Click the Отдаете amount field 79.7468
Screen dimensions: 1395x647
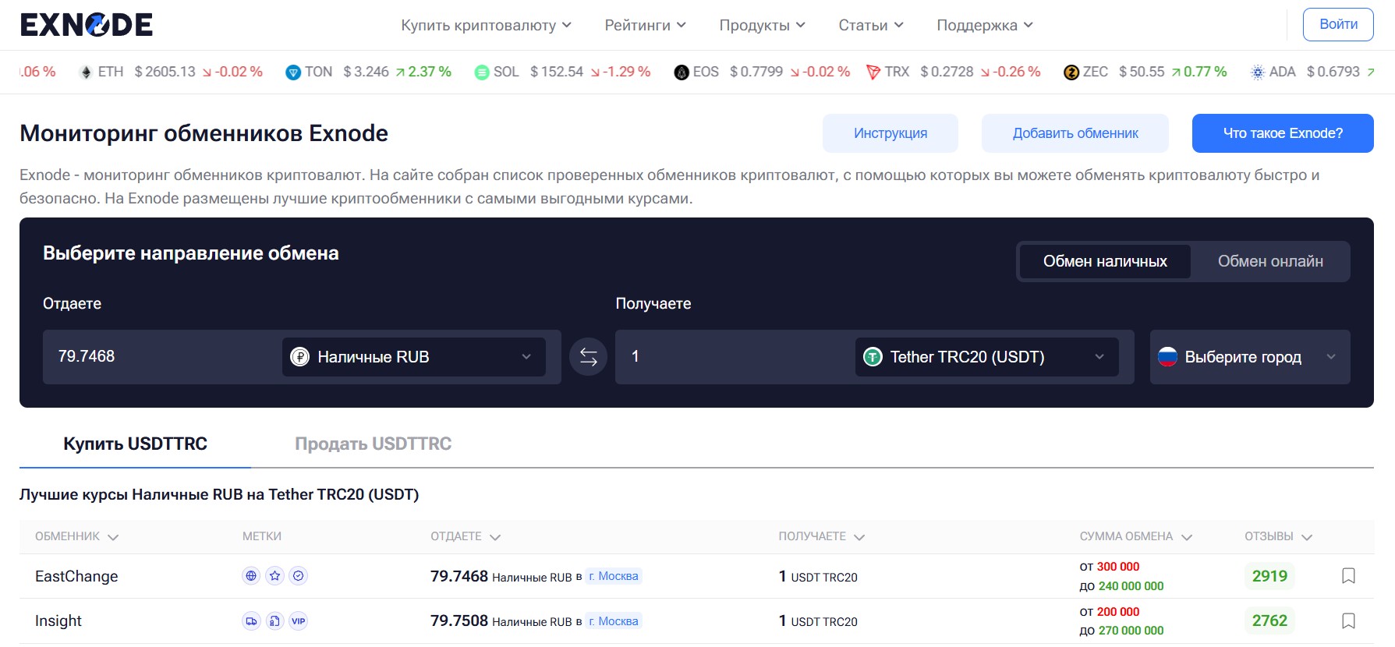pyautogui.click(x=161, y=357)
